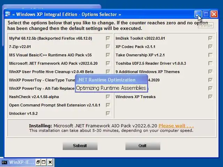
Task: Toggle MS Visual Basic/C++ Runtimes checkbox
Action: click(x=108, y=55)
